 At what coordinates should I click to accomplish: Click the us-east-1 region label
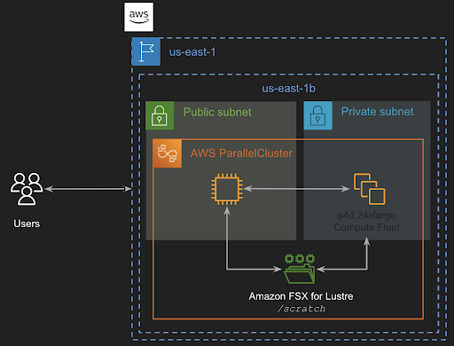click(192, 52)
